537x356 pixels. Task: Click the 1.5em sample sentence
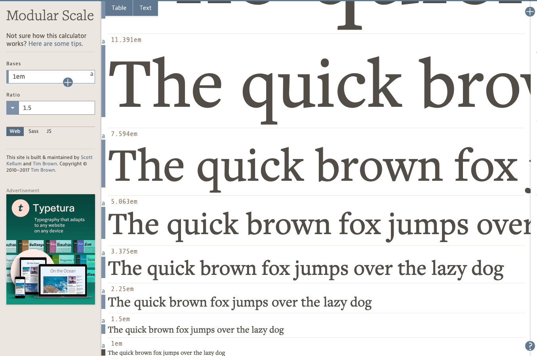pos(196,330)
